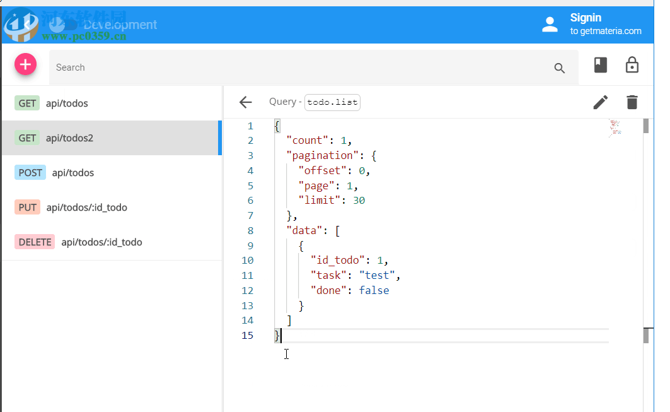The image size is (670, 412).
Task: Go back using the left arrow
Action: coord(245,102)
